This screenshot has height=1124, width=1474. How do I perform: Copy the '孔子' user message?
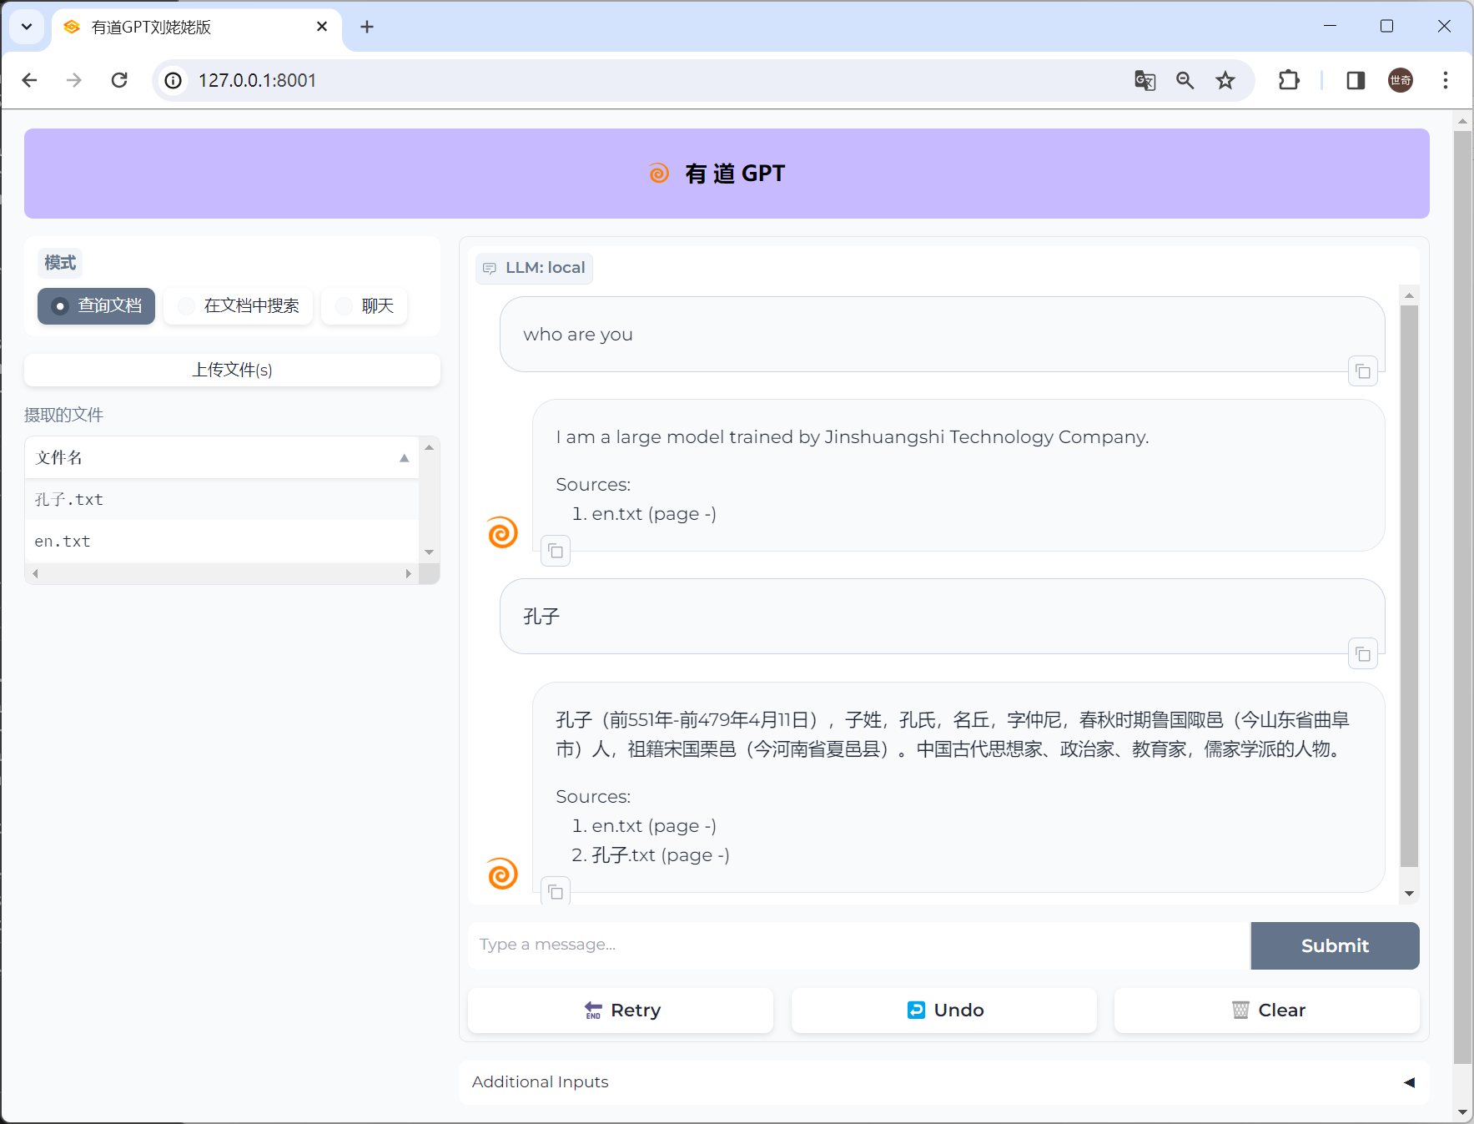1362,654
